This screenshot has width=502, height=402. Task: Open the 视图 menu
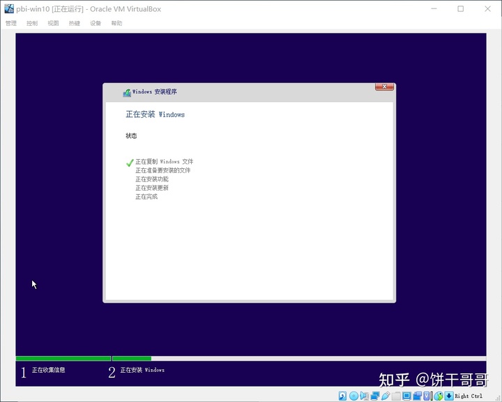(53, 23)
